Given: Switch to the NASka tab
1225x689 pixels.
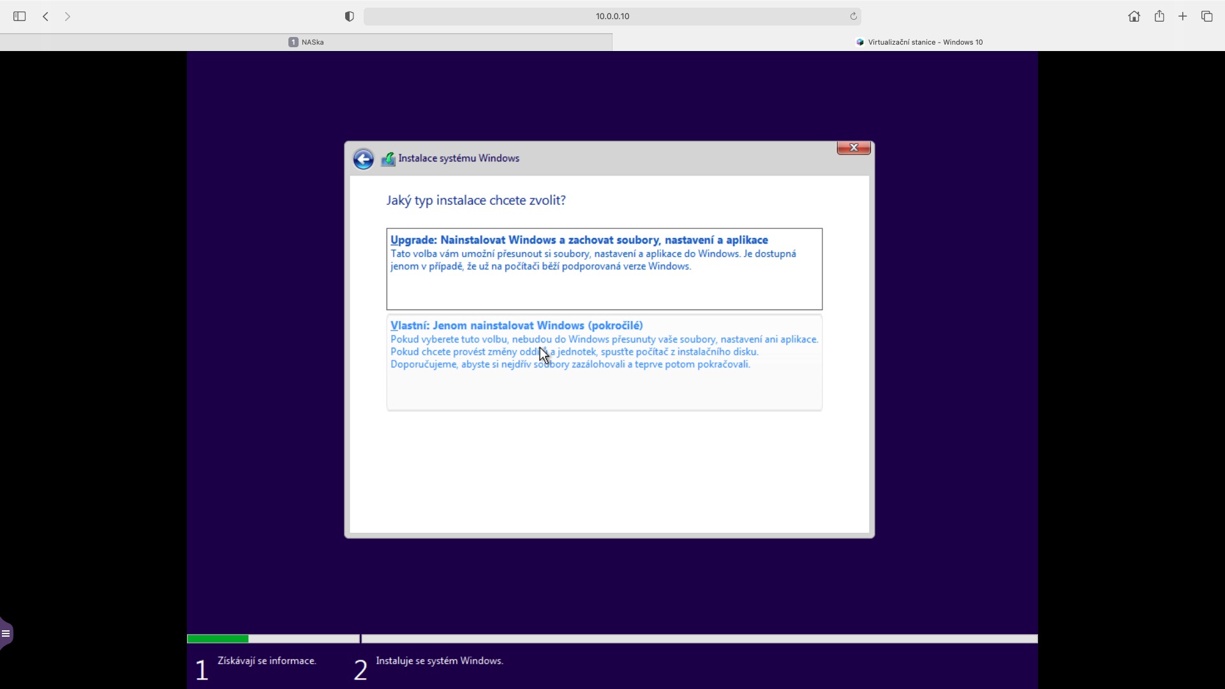Looking at the screenshot, I should (306, 42).
